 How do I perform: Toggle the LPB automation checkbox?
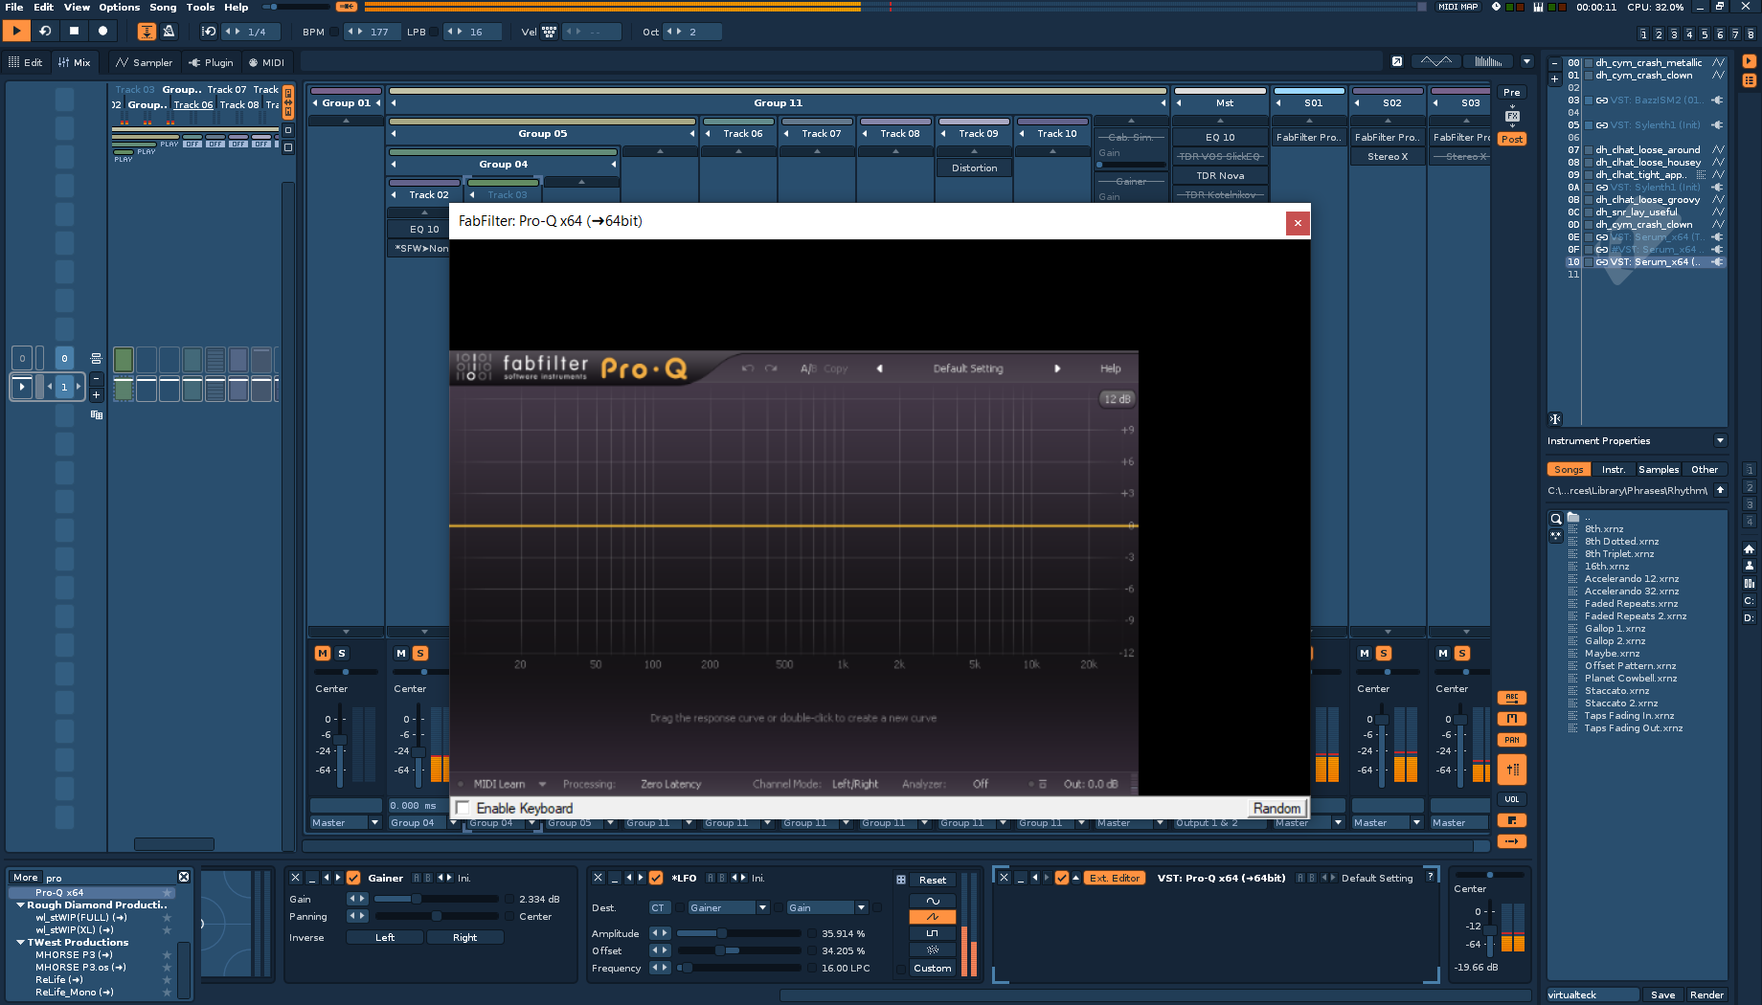click(434, 32)
